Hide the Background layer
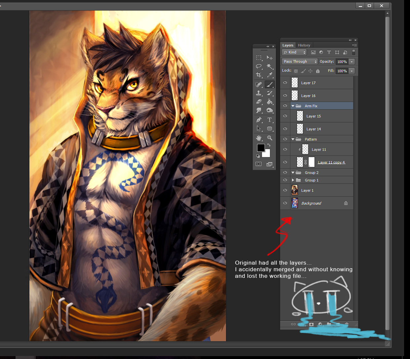This screenshot has width=410, height=359. 285,203
